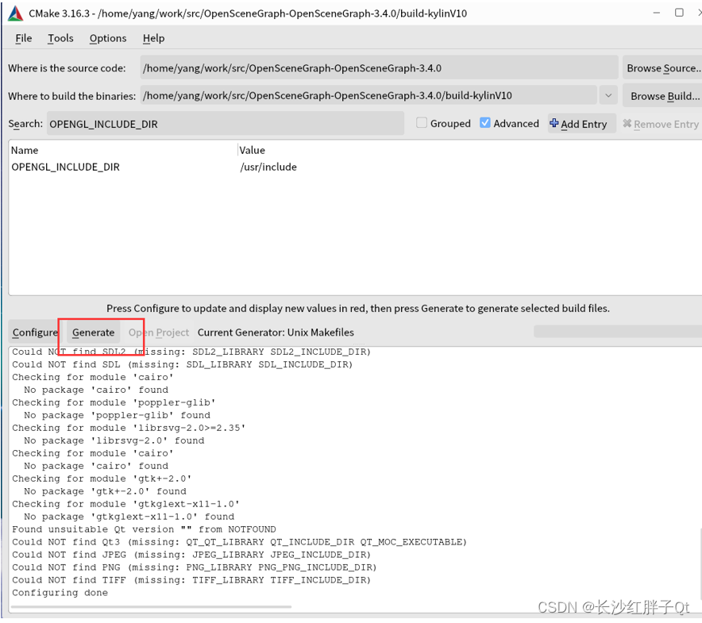Click "Checking for module 'gtkglext-x11-1.0'" line
The width and height of the screenshot is (702, 623).
(125, 504)
